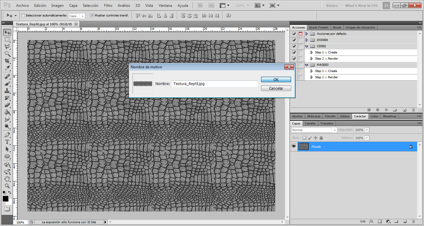424x226 pixels.
Task: Select the Crop tool
Action: tap(7, 61)
